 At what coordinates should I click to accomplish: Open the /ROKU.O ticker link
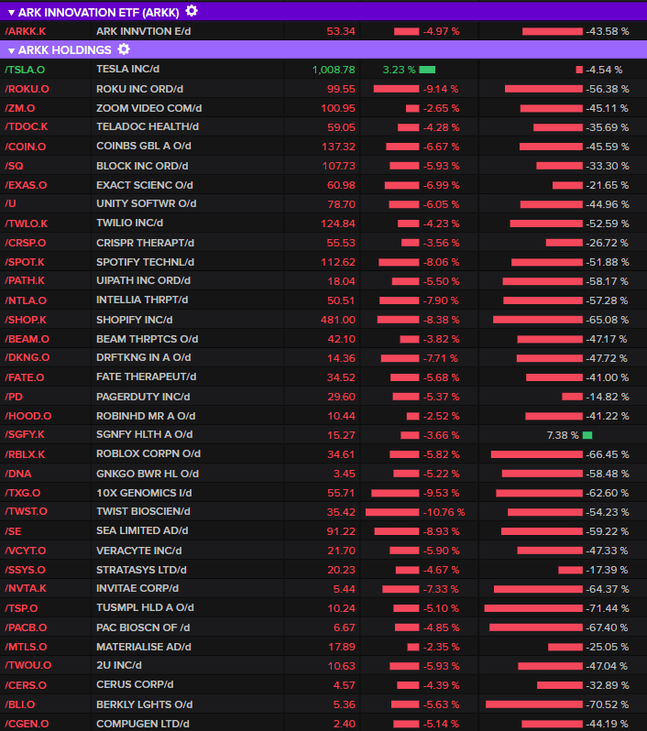(27, 89)
